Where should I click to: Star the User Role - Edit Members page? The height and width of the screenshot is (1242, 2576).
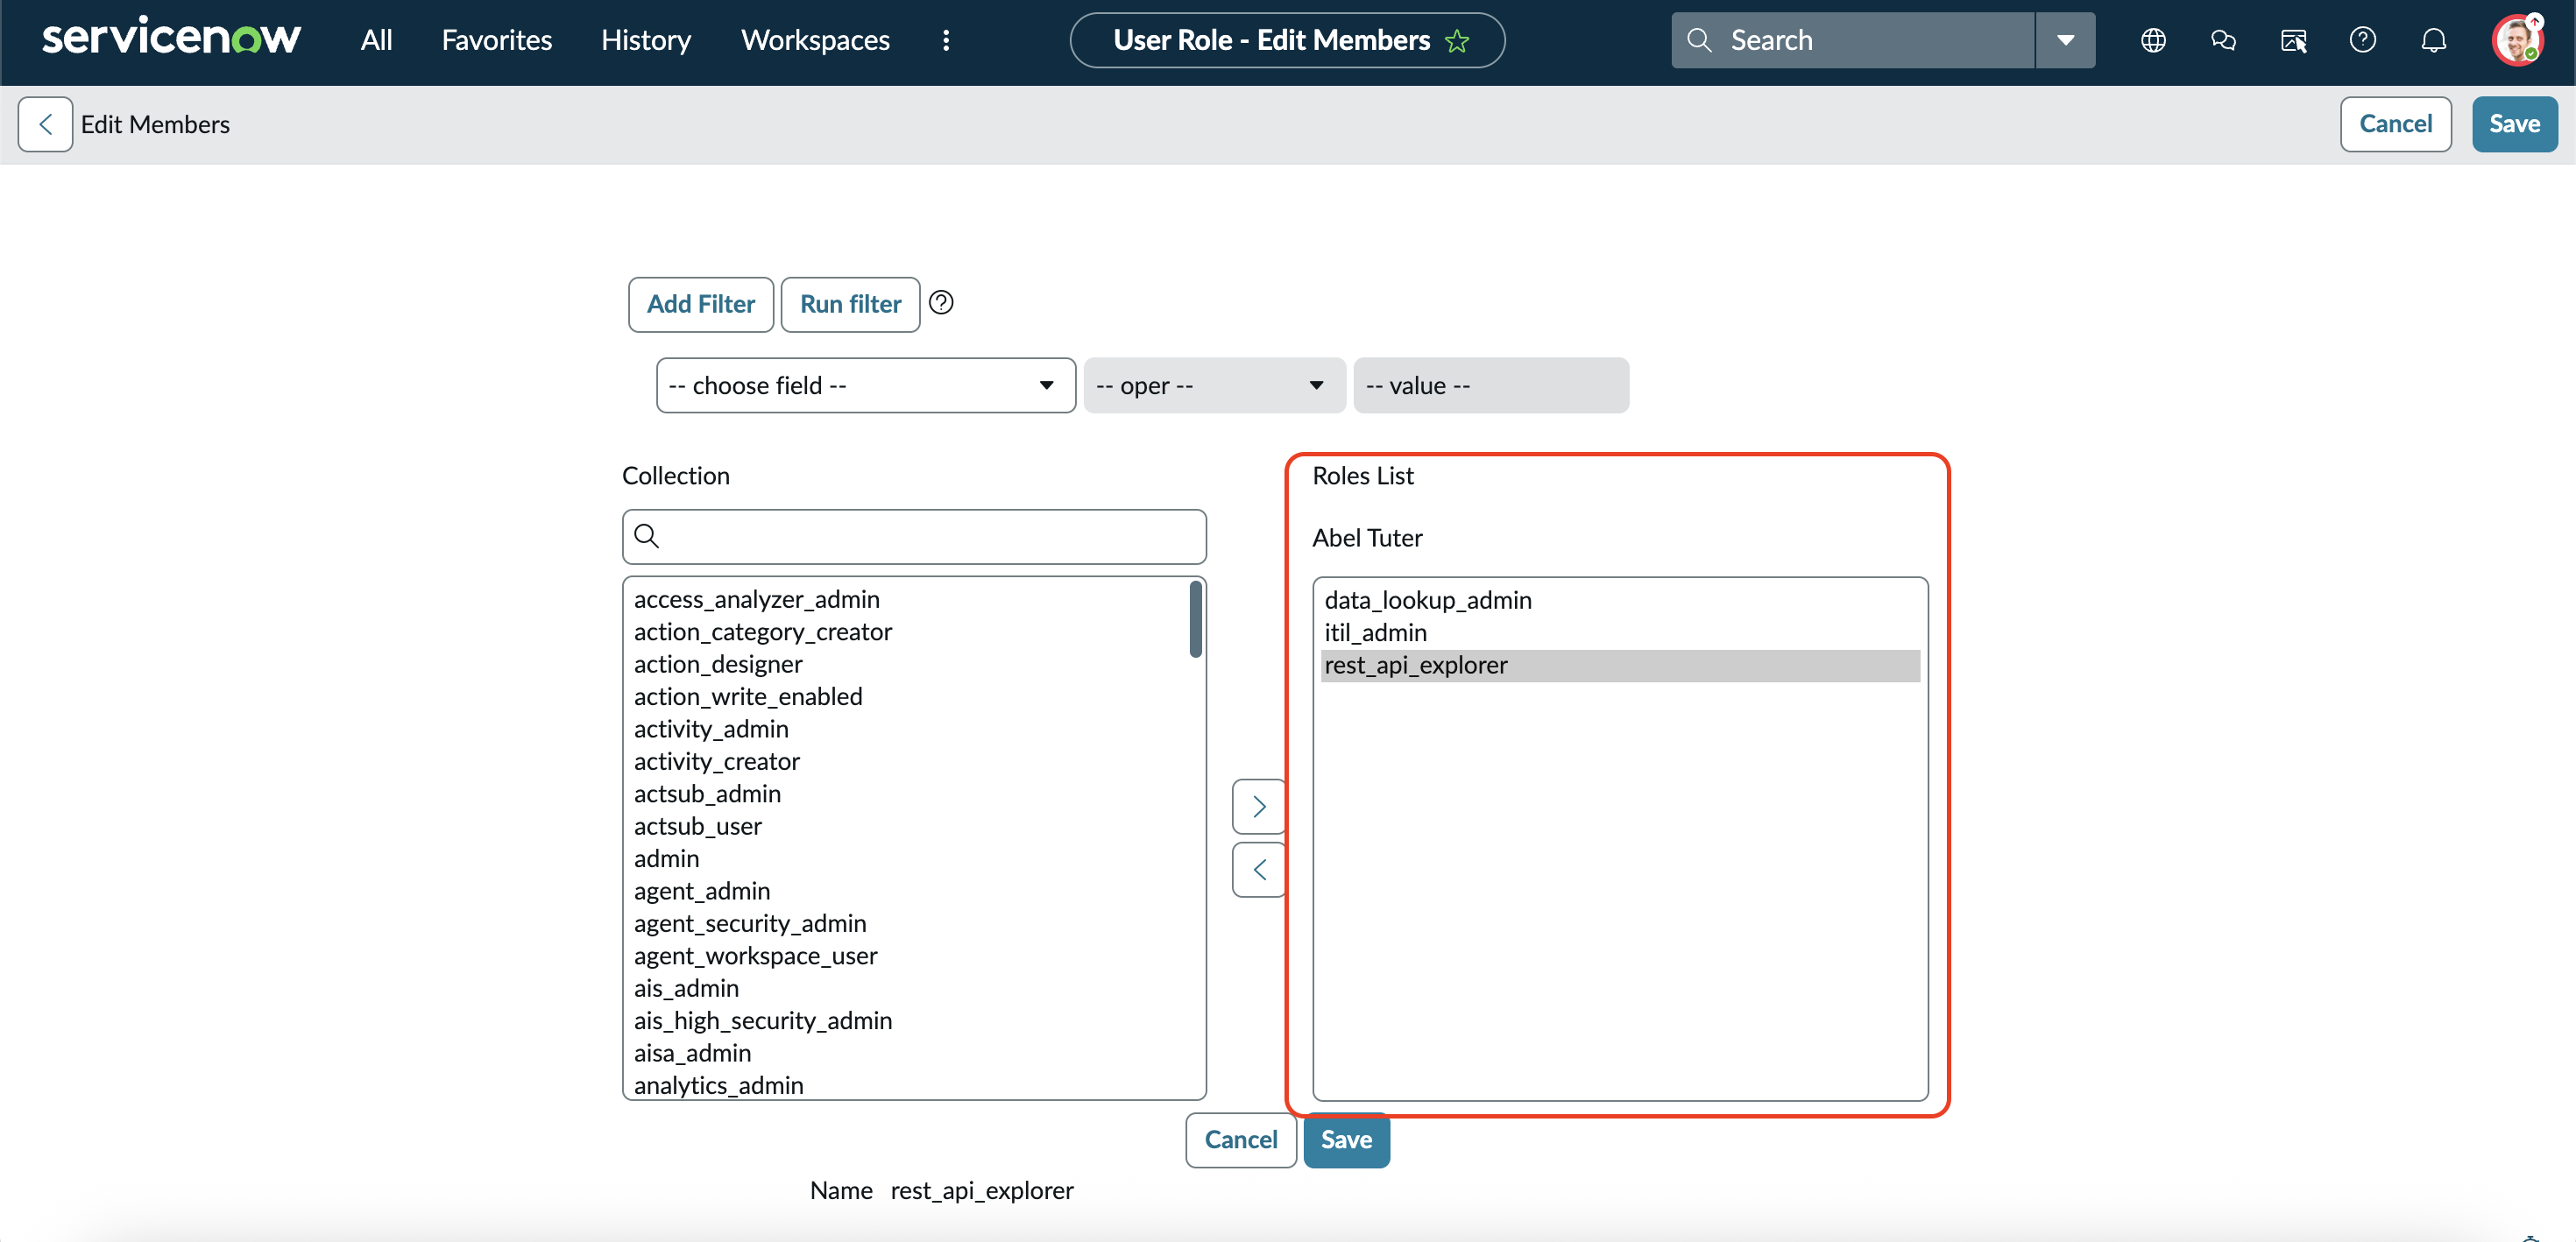click(x=1458, y=41)
